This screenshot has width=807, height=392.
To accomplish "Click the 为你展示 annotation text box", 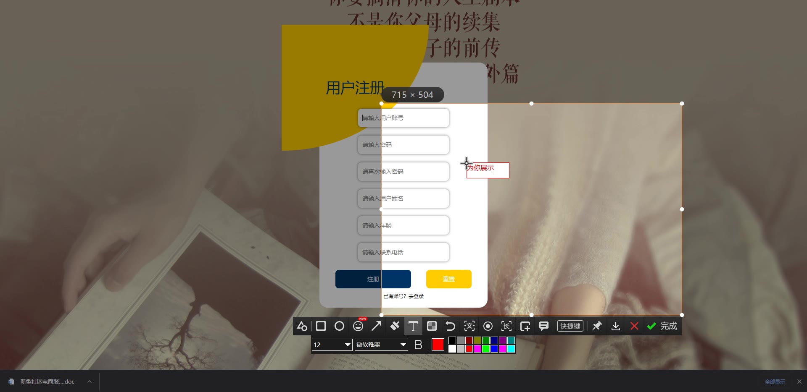I will pyautogui.click(x=488, y=170).
